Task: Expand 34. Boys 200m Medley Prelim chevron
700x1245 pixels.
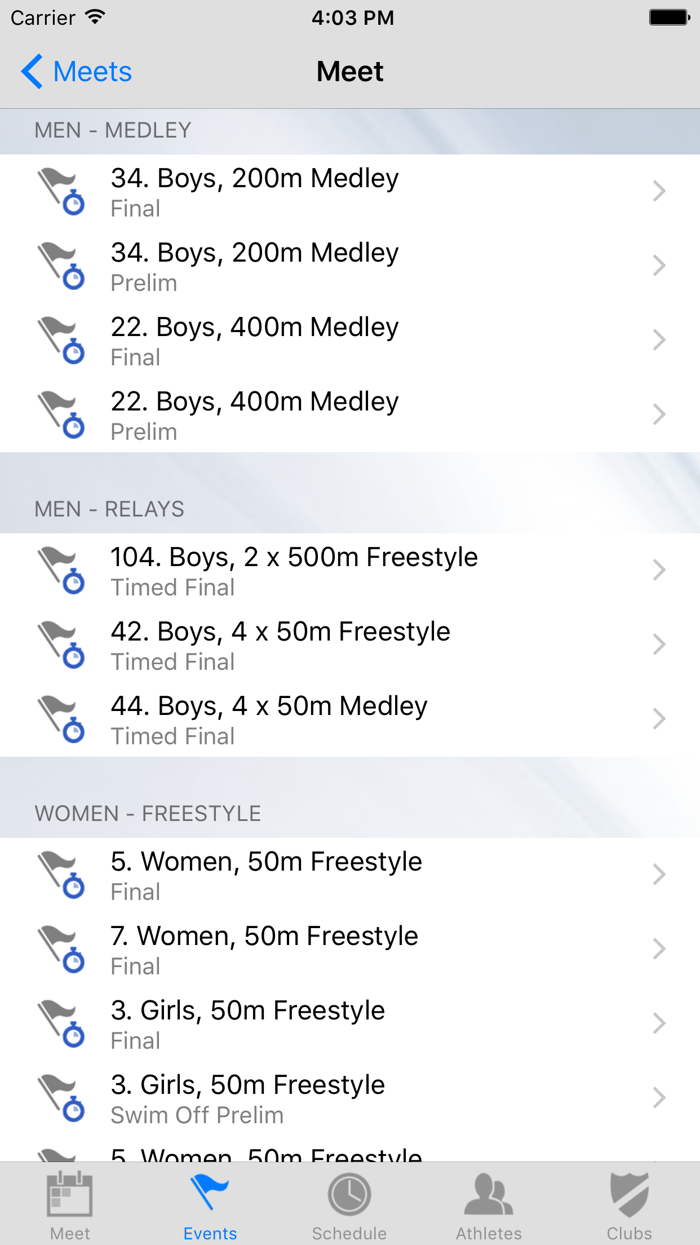Action: tap(659, 266)
